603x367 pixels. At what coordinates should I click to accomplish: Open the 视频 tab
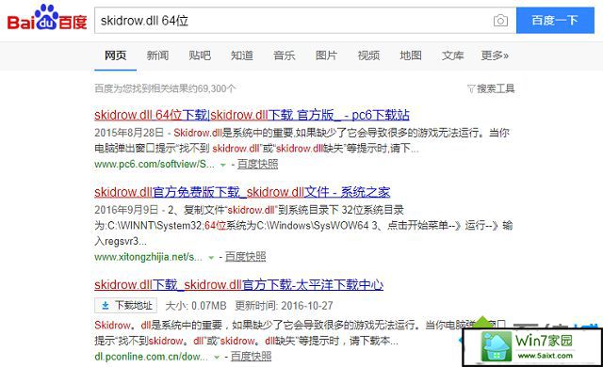point(368,56)
